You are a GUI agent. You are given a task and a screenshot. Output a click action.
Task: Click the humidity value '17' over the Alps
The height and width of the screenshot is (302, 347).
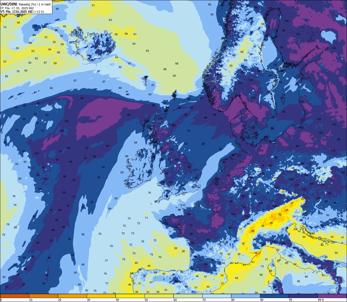tap(287, 210)
